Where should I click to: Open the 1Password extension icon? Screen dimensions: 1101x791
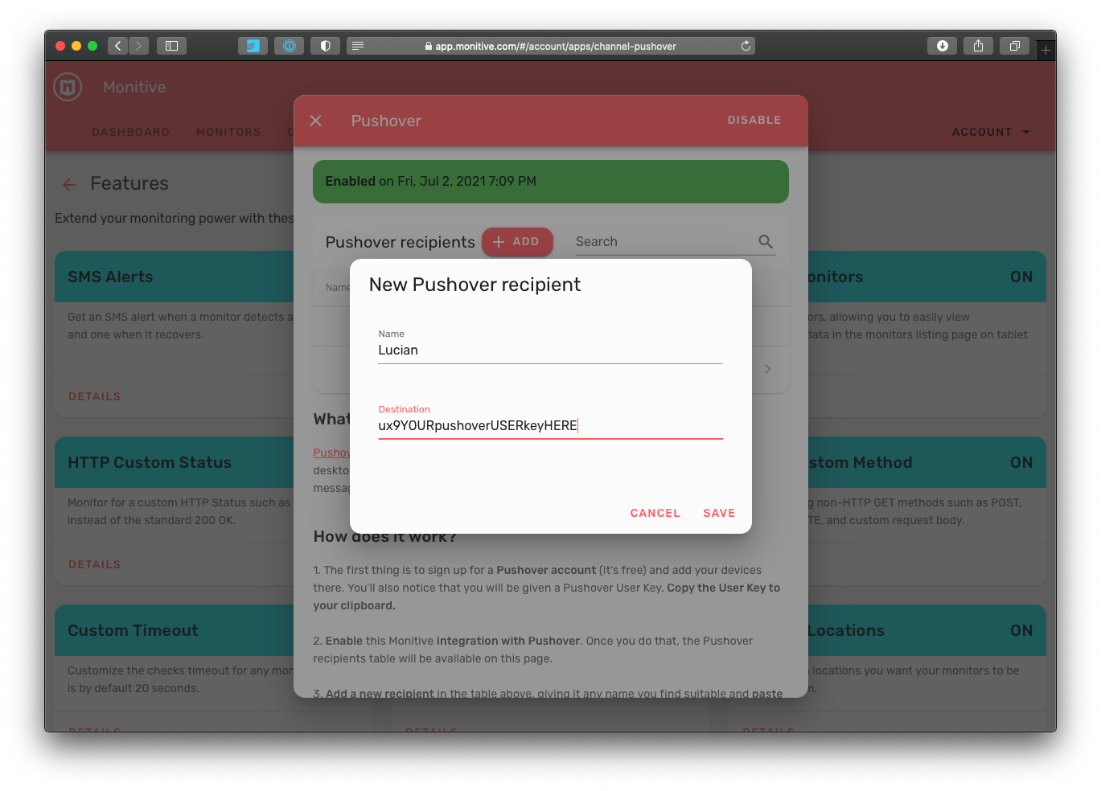pyautogui.click(x=289, y=46)
